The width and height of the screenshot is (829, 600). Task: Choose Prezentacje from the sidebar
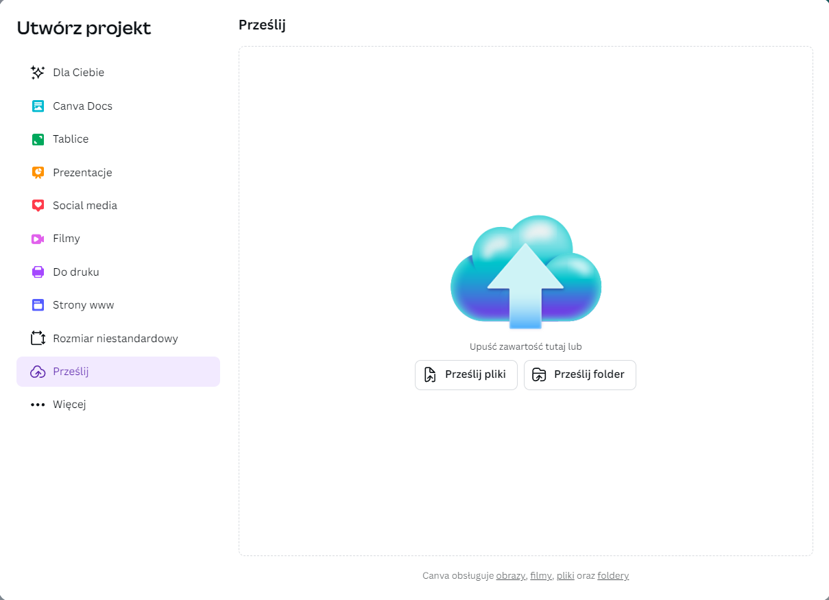pos(118,173)
